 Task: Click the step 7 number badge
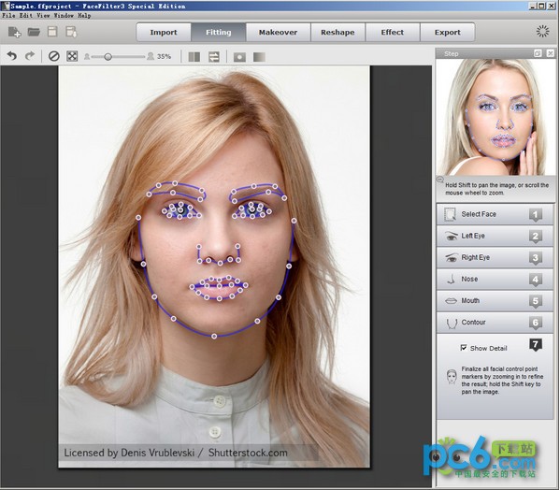point(536,345)
